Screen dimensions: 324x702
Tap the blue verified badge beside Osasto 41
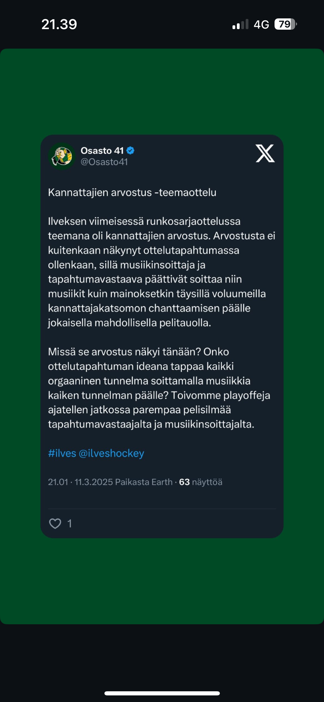coord(130,151)
